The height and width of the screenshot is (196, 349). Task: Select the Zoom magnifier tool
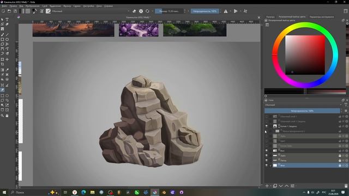click(2, 115)
